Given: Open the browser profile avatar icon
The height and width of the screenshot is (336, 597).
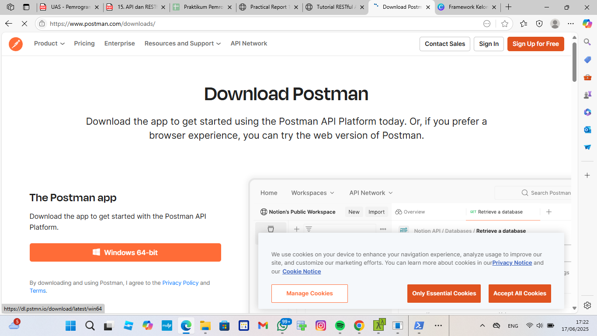Looking at the screenshot, I should coord(555,24).
